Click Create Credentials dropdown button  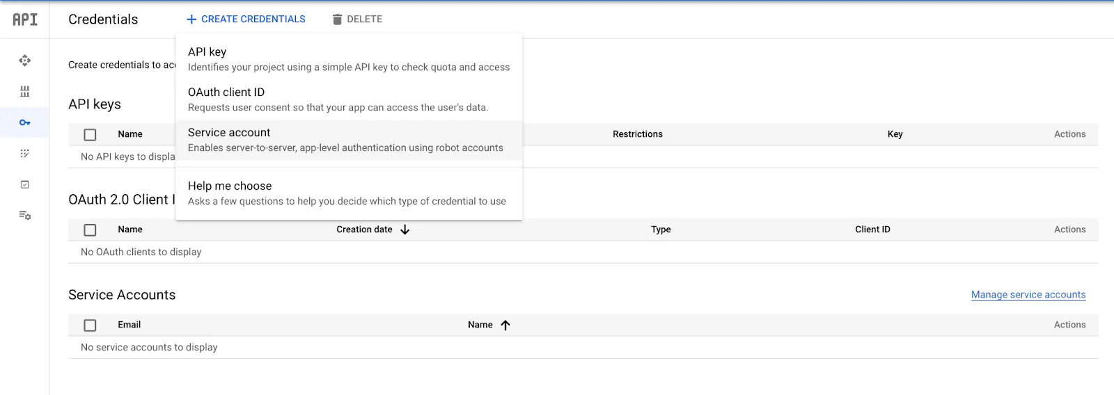[246, 19]
